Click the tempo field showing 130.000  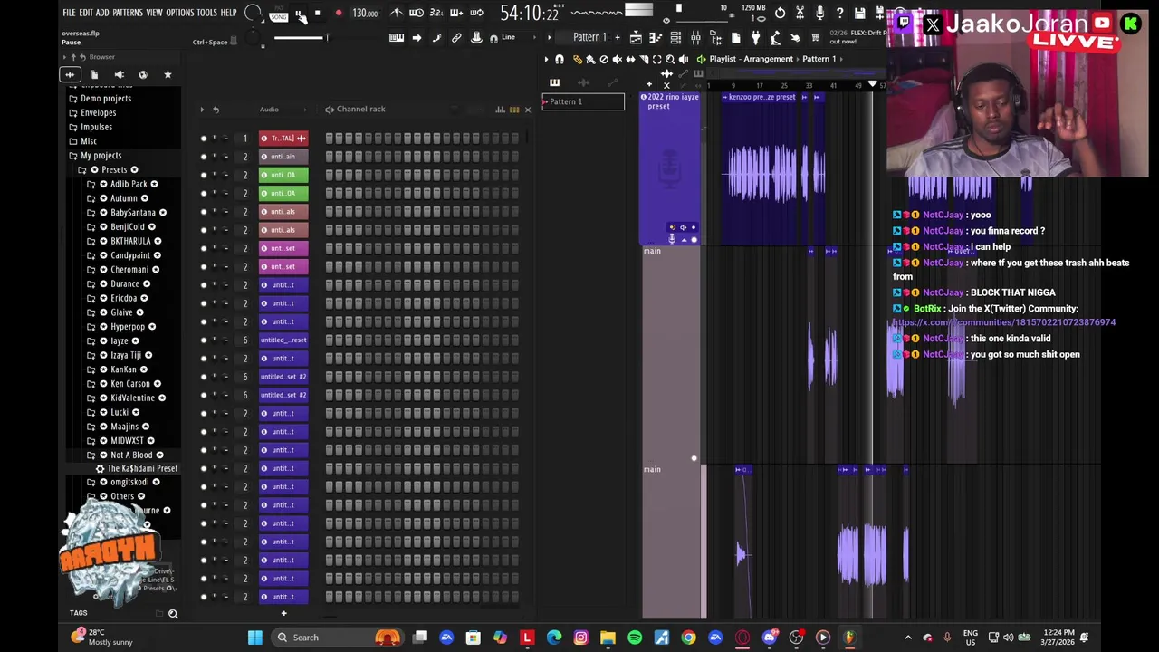[x=365, y=14]
